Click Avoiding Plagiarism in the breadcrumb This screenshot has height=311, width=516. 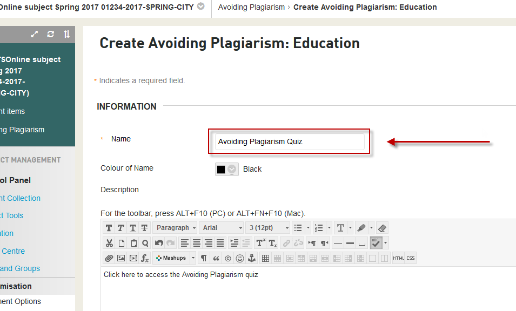(x=251, y=7)
